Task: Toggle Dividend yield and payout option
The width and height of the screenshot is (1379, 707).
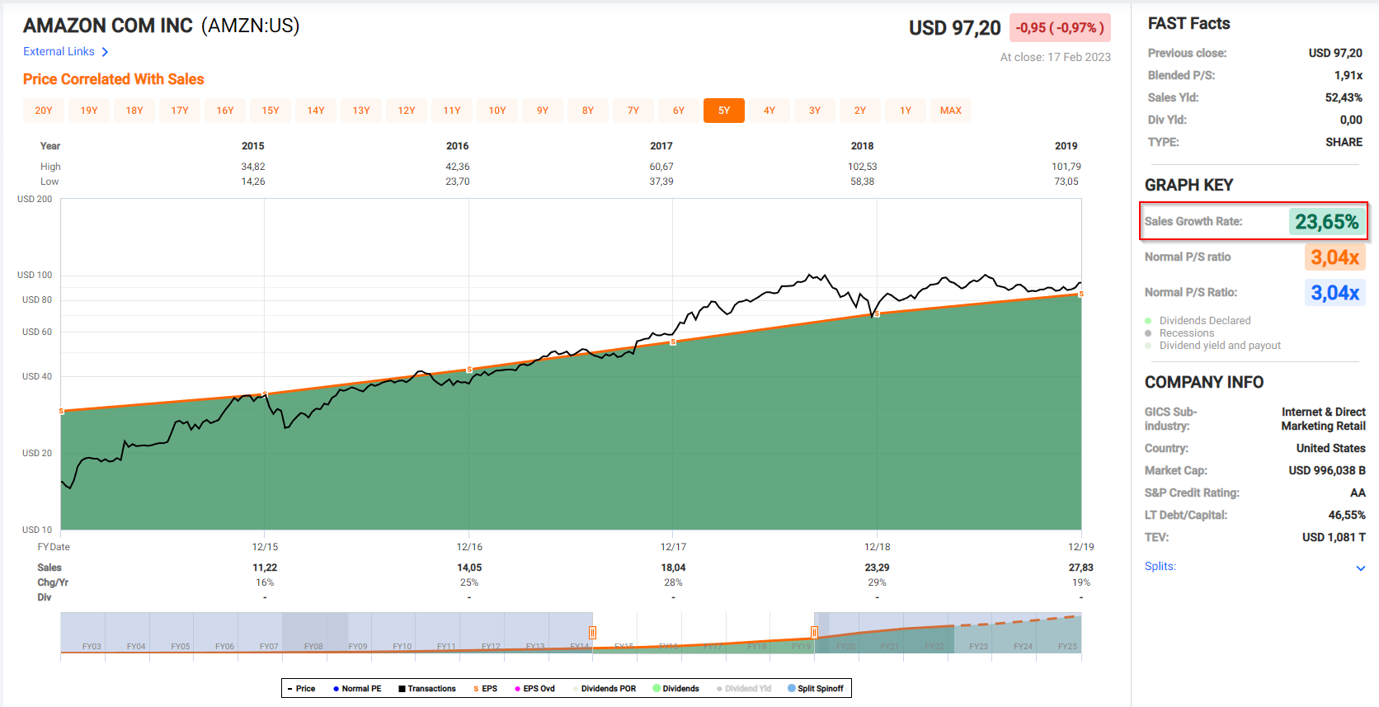Action: click(x=1219, y=346)
